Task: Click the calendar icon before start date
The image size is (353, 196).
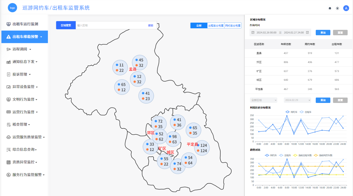Action: 253,33
